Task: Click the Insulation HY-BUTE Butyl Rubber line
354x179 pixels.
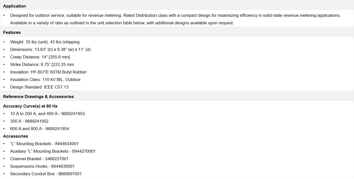Action: tap(48, 72)
